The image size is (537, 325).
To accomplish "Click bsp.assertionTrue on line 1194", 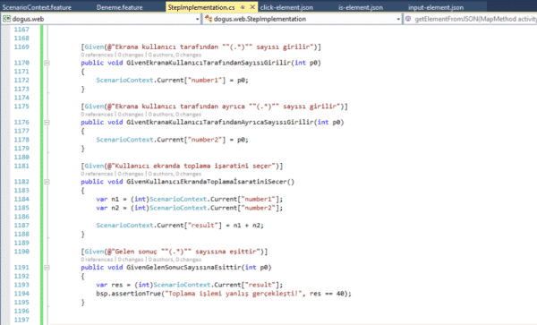I will click(x=128, y=294).
